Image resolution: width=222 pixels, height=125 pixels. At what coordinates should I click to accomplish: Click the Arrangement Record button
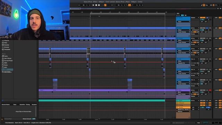pyautogui.click(x=99, y=5)
